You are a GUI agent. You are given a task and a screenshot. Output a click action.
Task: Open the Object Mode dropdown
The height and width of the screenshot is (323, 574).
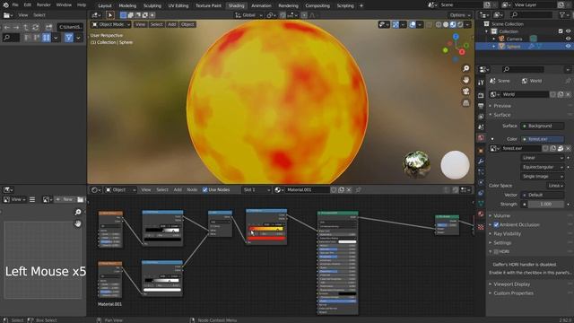coord(111,24)
